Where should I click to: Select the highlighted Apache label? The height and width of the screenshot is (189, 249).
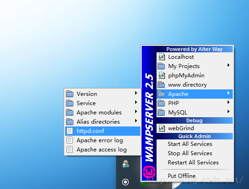point(178,94)
